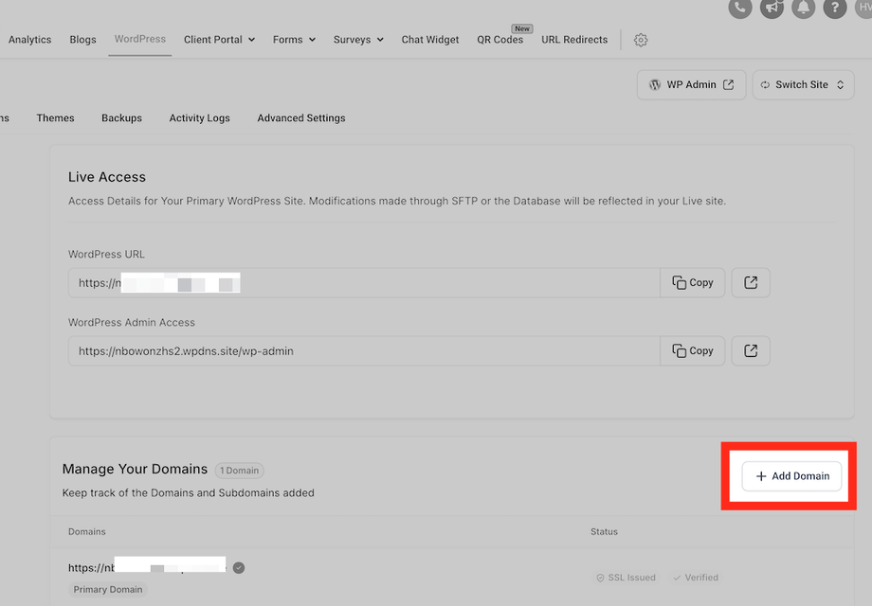This screenshot has height=606, width=872.
Task: Copy the WordPress Admin Access URL
Action: [x=692, y=351]
